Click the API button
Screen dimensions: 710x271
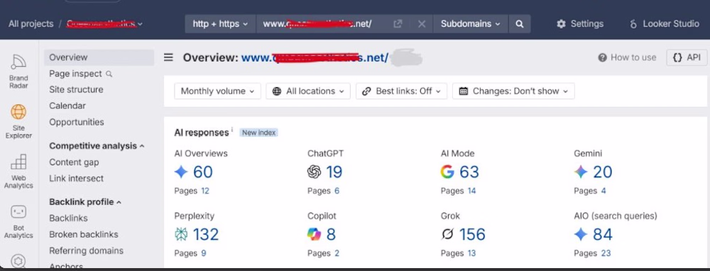click(x=687, y=57)
